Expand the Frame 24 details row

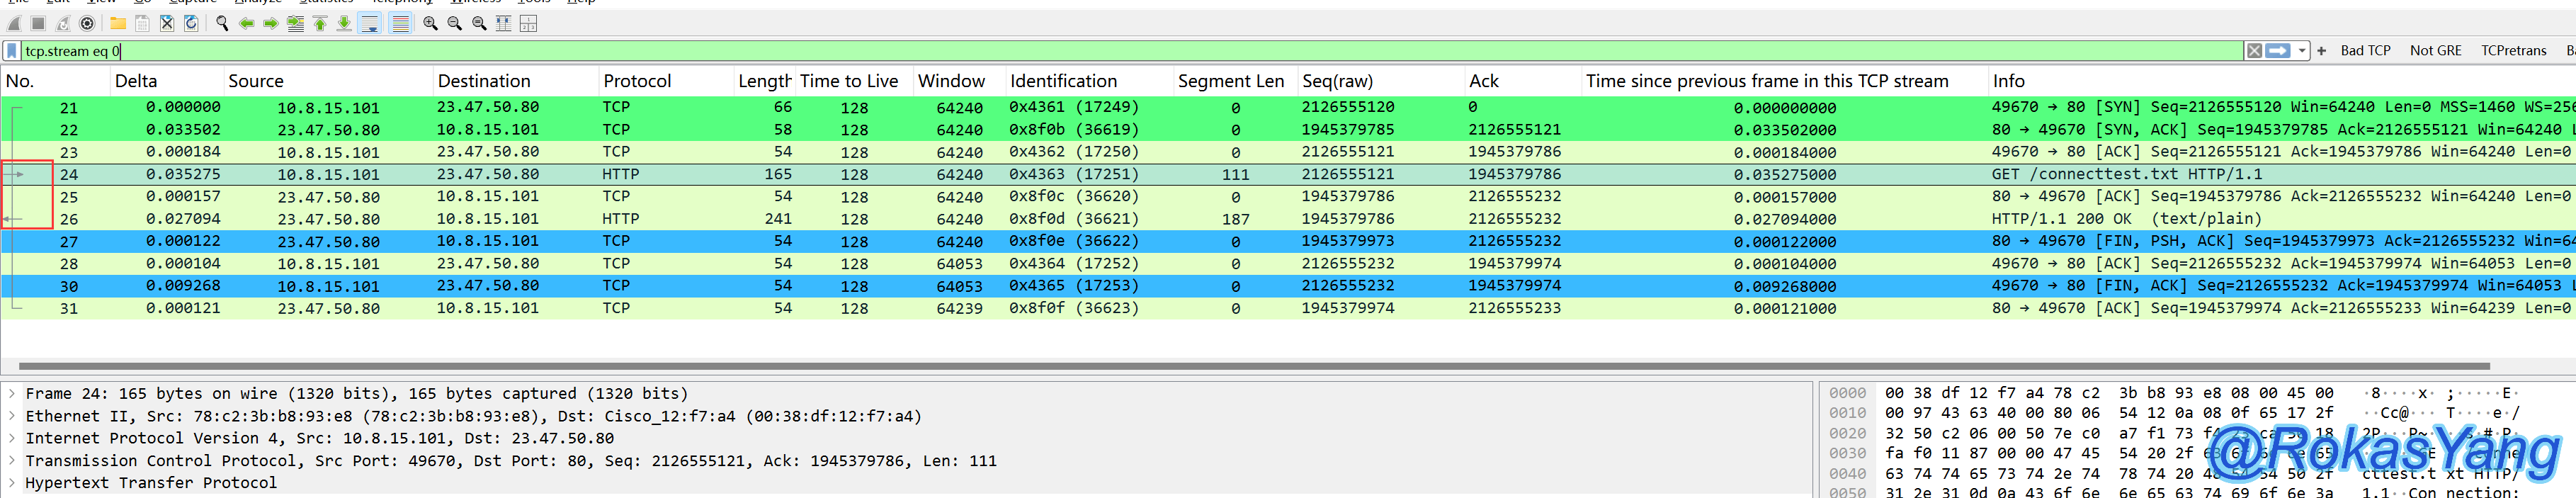(12, 394)
